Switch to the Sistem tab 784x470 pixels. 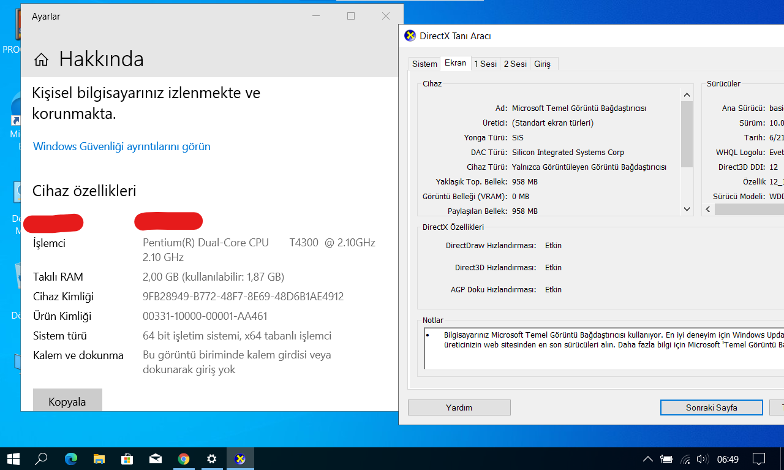[424, 64]
